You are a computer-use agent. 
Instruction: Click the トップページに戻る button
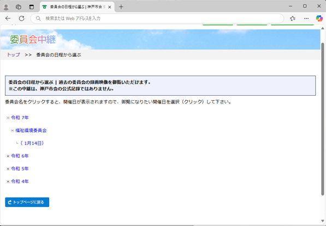click(x=27, y=202)
